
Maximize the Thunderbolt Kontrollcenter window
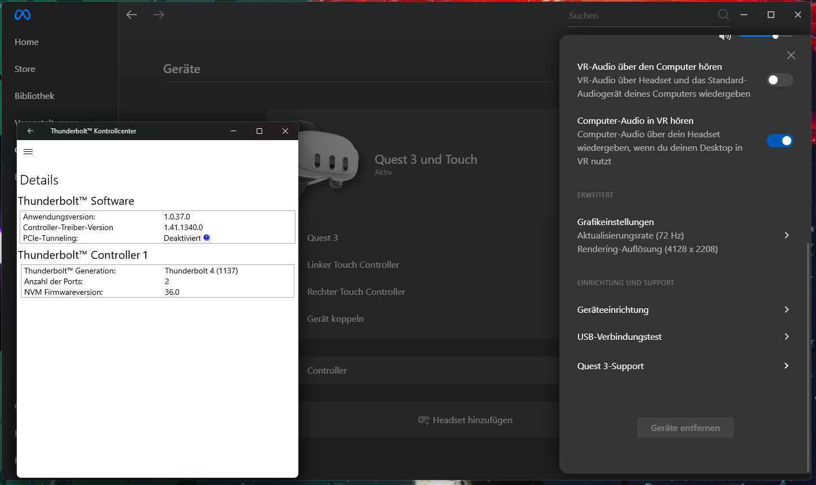[259, 131]
